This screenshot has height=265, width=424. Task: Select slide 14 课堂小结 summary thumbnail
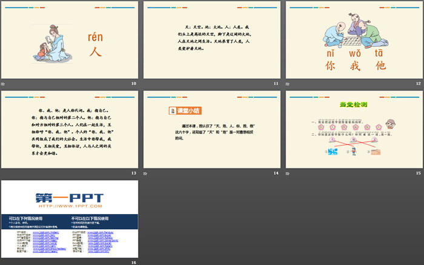point(212,130)
